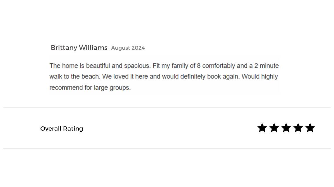Select the Overall Rating label
This screenshot has width=334, height=187.
tap(61, 129)
